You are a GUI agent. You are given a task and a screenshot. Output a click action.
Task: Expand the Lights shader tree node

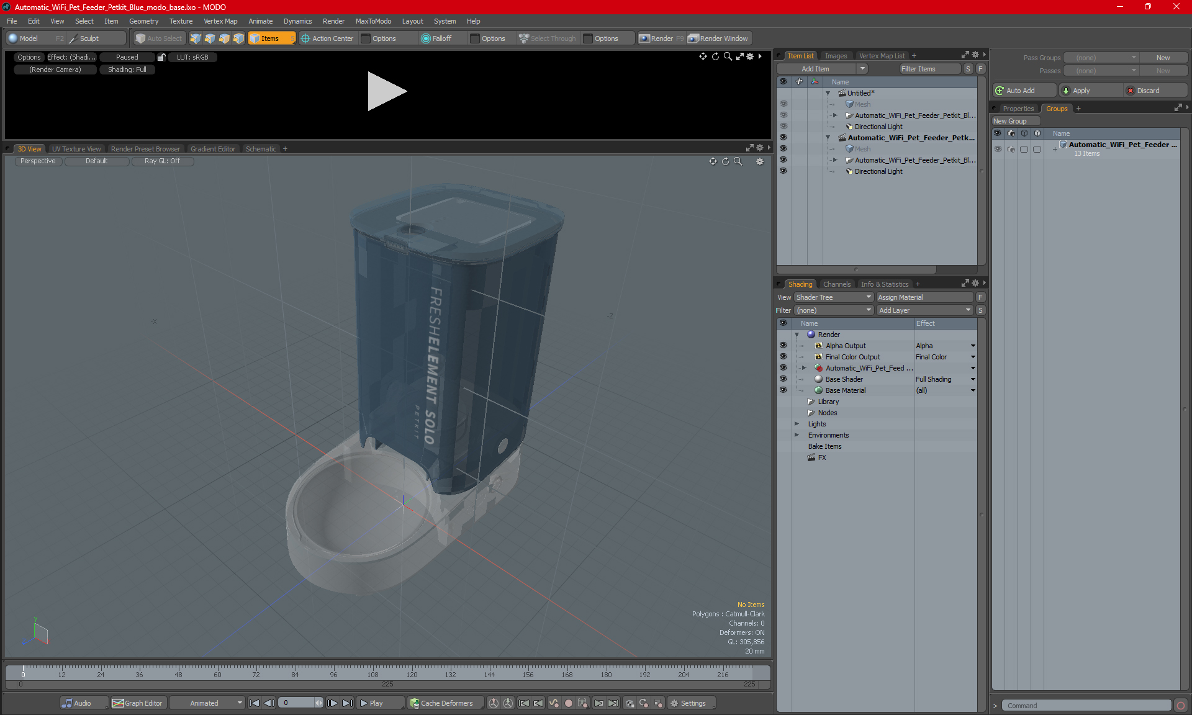tap(797, 424)
